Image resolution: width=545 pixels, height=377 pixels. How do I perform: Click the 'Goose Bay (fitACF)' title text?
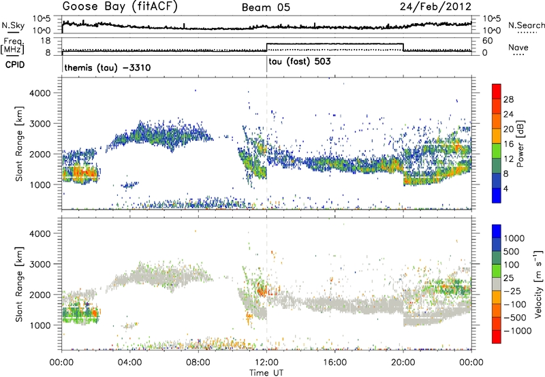click(120, 7)
